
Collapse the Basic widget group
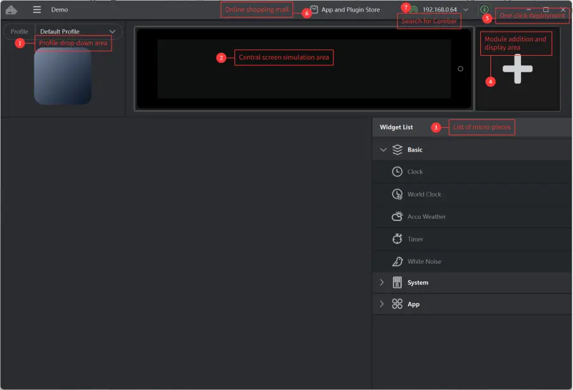pyautogui.click(x=383, y=150)
